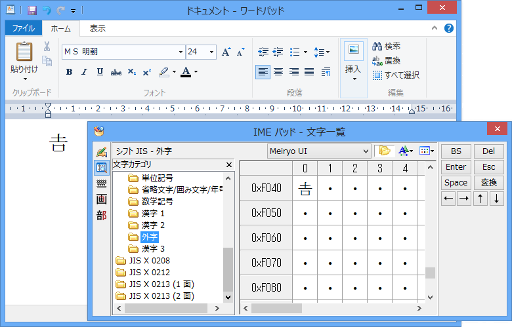This screenshot has width=512, height=327.
Task: Click the strikethrough button
Action: (116, 72)
